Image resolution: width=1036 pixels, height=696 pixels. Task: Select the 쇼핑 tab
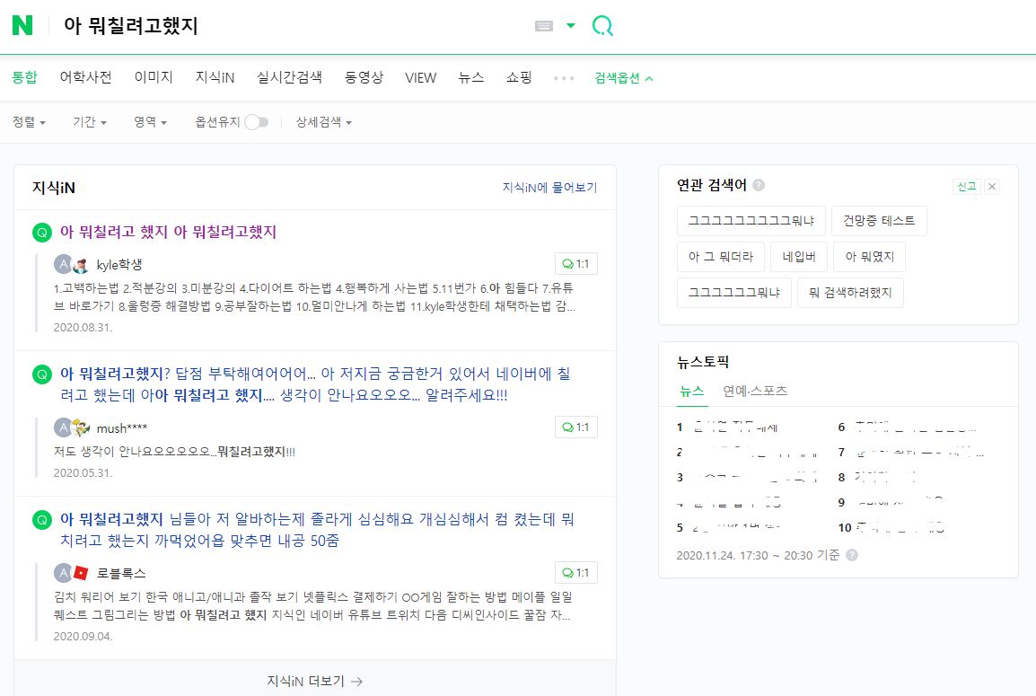(x=519, y=77)
